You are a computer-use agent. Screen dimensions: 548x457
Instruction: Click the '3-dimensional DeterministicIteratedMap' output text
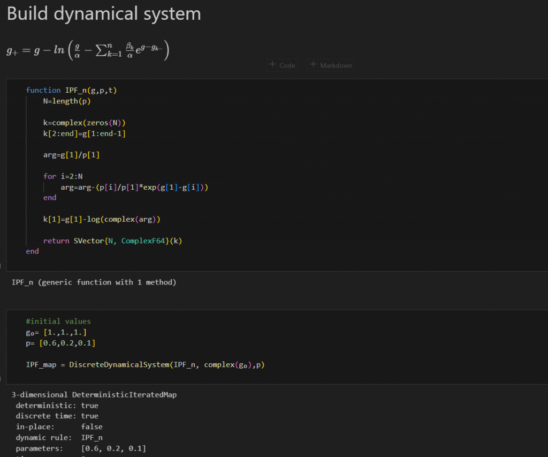94,395
